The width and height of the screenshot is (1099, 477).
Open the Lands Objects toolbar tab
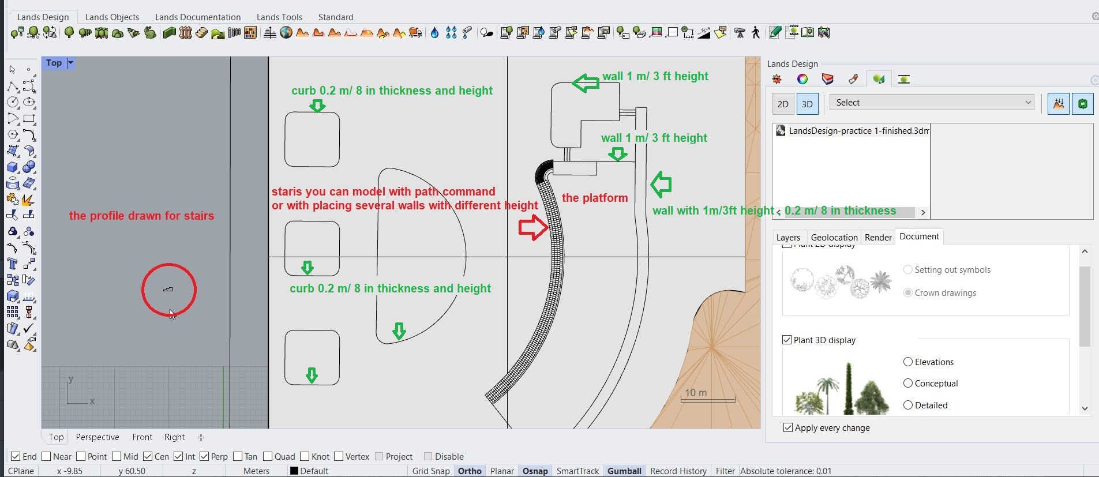112,17
